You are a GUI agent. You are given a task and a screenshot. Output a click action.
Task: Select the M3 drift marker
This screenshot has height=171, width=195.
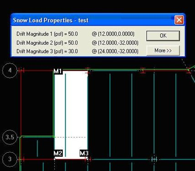click(x=84, y=153)
